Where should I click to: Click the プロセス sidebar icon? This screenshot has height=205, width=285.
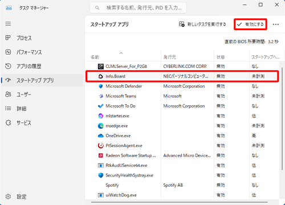click(x=8, y=38)
